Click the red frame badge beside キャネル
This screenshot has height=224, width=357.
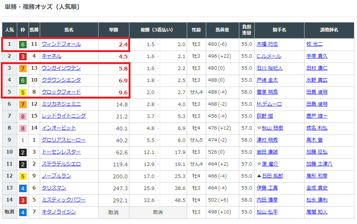pos(23,56)
